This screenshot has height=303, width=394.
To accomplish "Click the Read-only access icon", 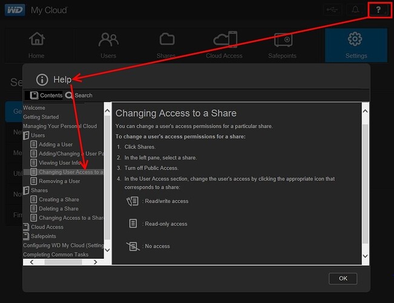I will tap(133, 223).
